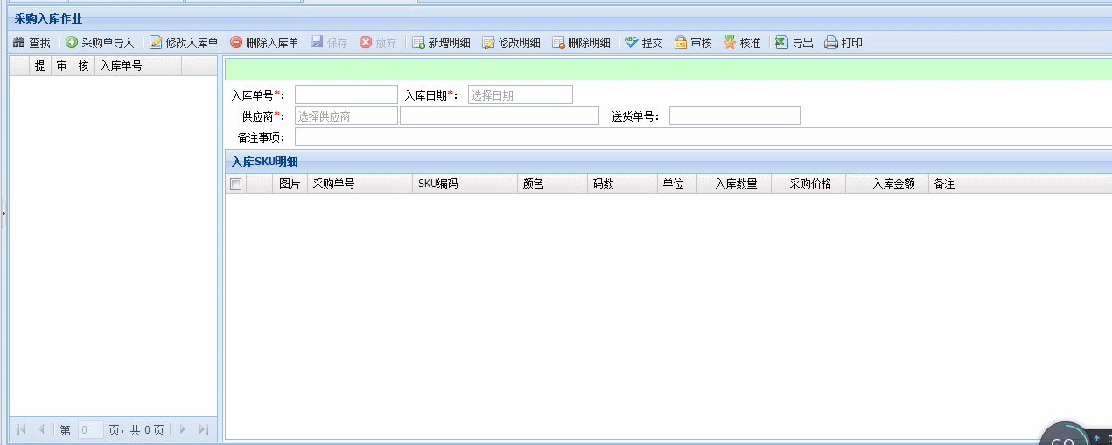Click 提交 submit check icon
The height and width of the screenshot is (445, 1112).
pos(631,43)
